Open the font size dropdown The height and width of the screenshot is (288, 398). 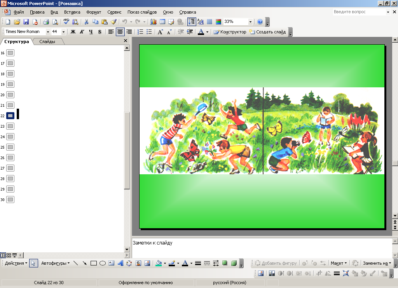tap(63, 32)
